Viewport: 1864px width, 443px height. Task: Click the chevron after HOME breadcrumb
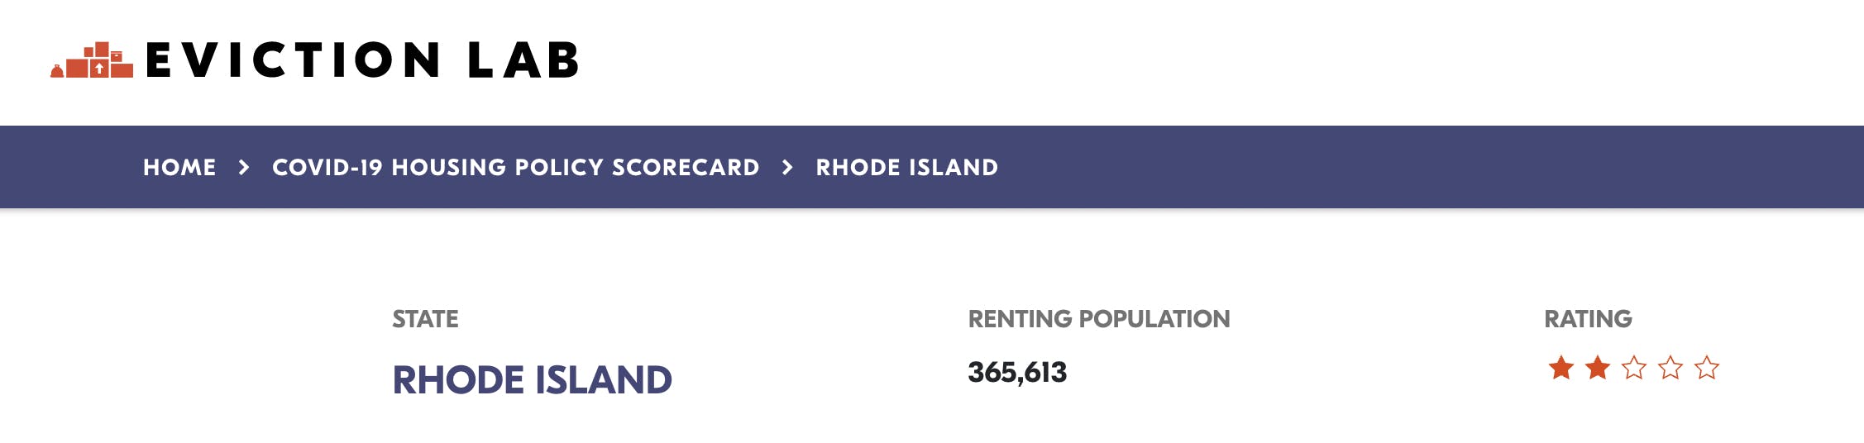point(244,168)
